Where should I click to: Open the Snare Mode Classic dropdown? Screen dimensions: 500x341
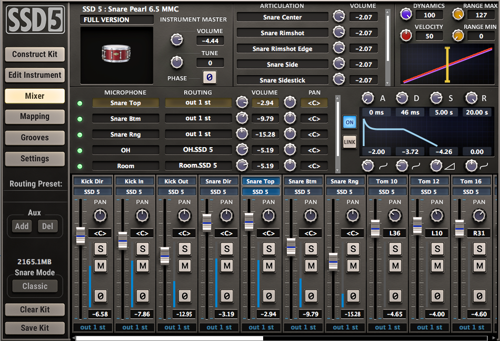(x=35, y=286)
